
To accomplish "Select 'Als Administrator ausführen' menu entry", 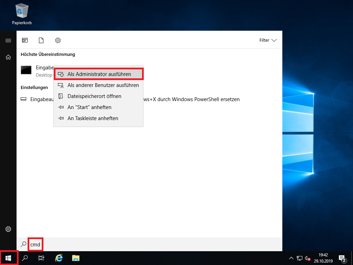I will [99, 74].
